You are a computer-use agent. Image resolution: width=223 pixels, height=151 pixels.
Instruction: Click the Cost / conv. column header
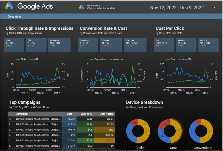coord(107,114)
